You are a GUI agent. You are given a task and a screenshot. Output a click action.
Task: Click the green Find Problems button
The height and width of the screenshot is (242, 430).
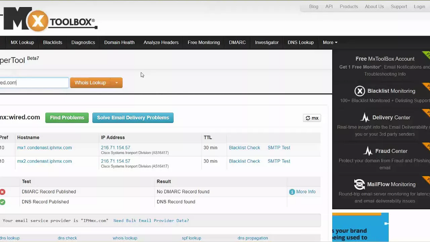[67, 118]
